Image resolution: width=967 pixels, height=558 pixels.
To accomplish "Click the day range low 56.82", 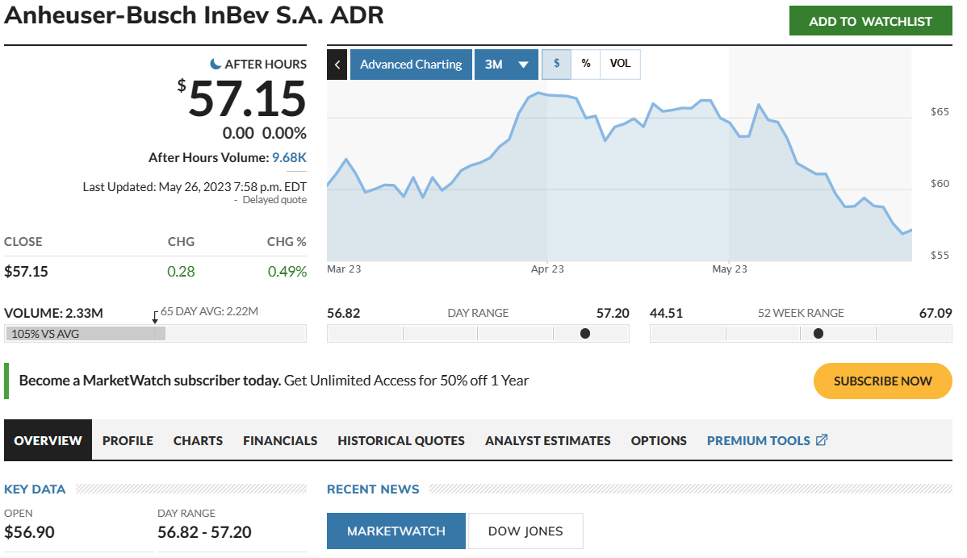I will 344,313.
